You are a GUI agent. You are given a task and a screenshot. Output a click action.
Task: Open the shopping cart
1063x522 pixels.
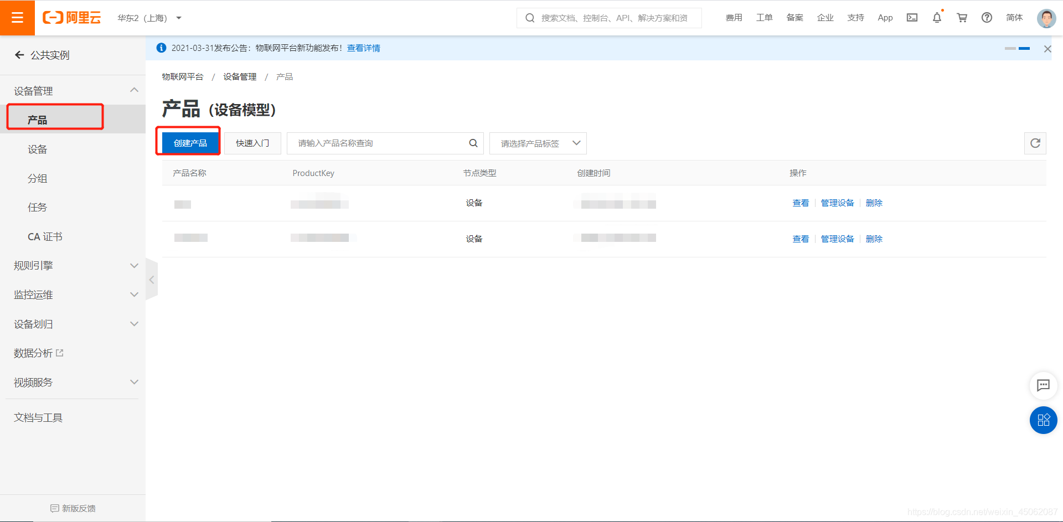pos(962,18)
